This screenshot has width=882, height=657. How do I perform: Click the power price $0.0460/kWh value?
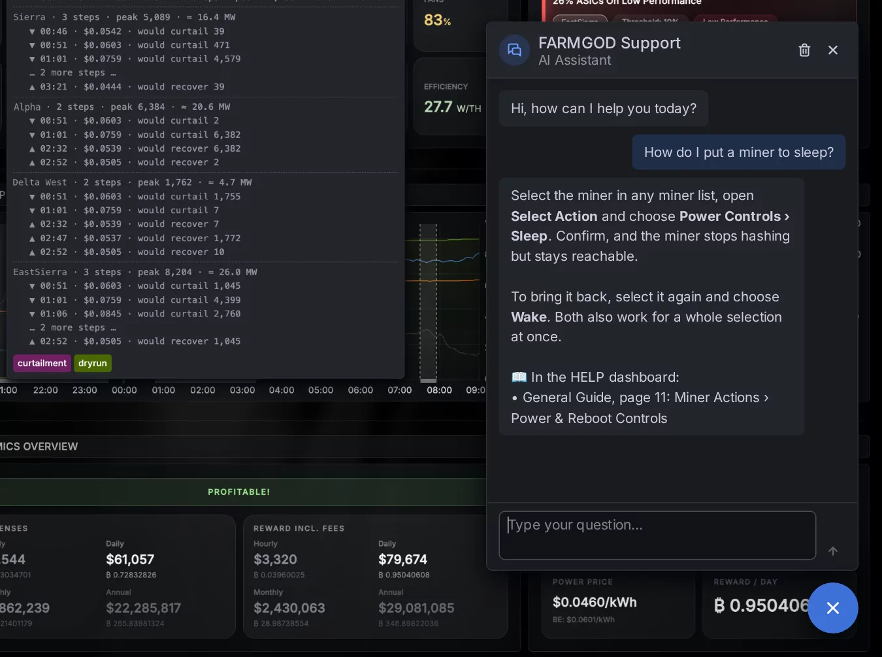(x=595, y=602)
